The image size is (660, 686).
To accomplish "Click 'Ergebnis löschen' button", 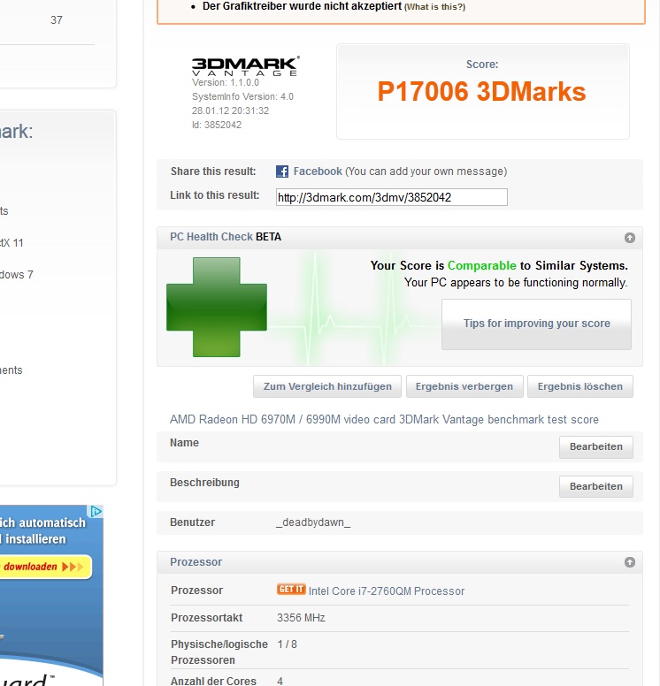I will click(x=579, y=386).
